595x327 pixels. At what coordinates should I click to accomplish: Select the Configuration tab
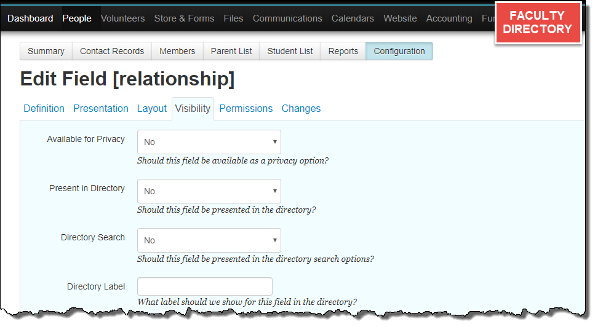pyautogui.click(x=399, y=51)
